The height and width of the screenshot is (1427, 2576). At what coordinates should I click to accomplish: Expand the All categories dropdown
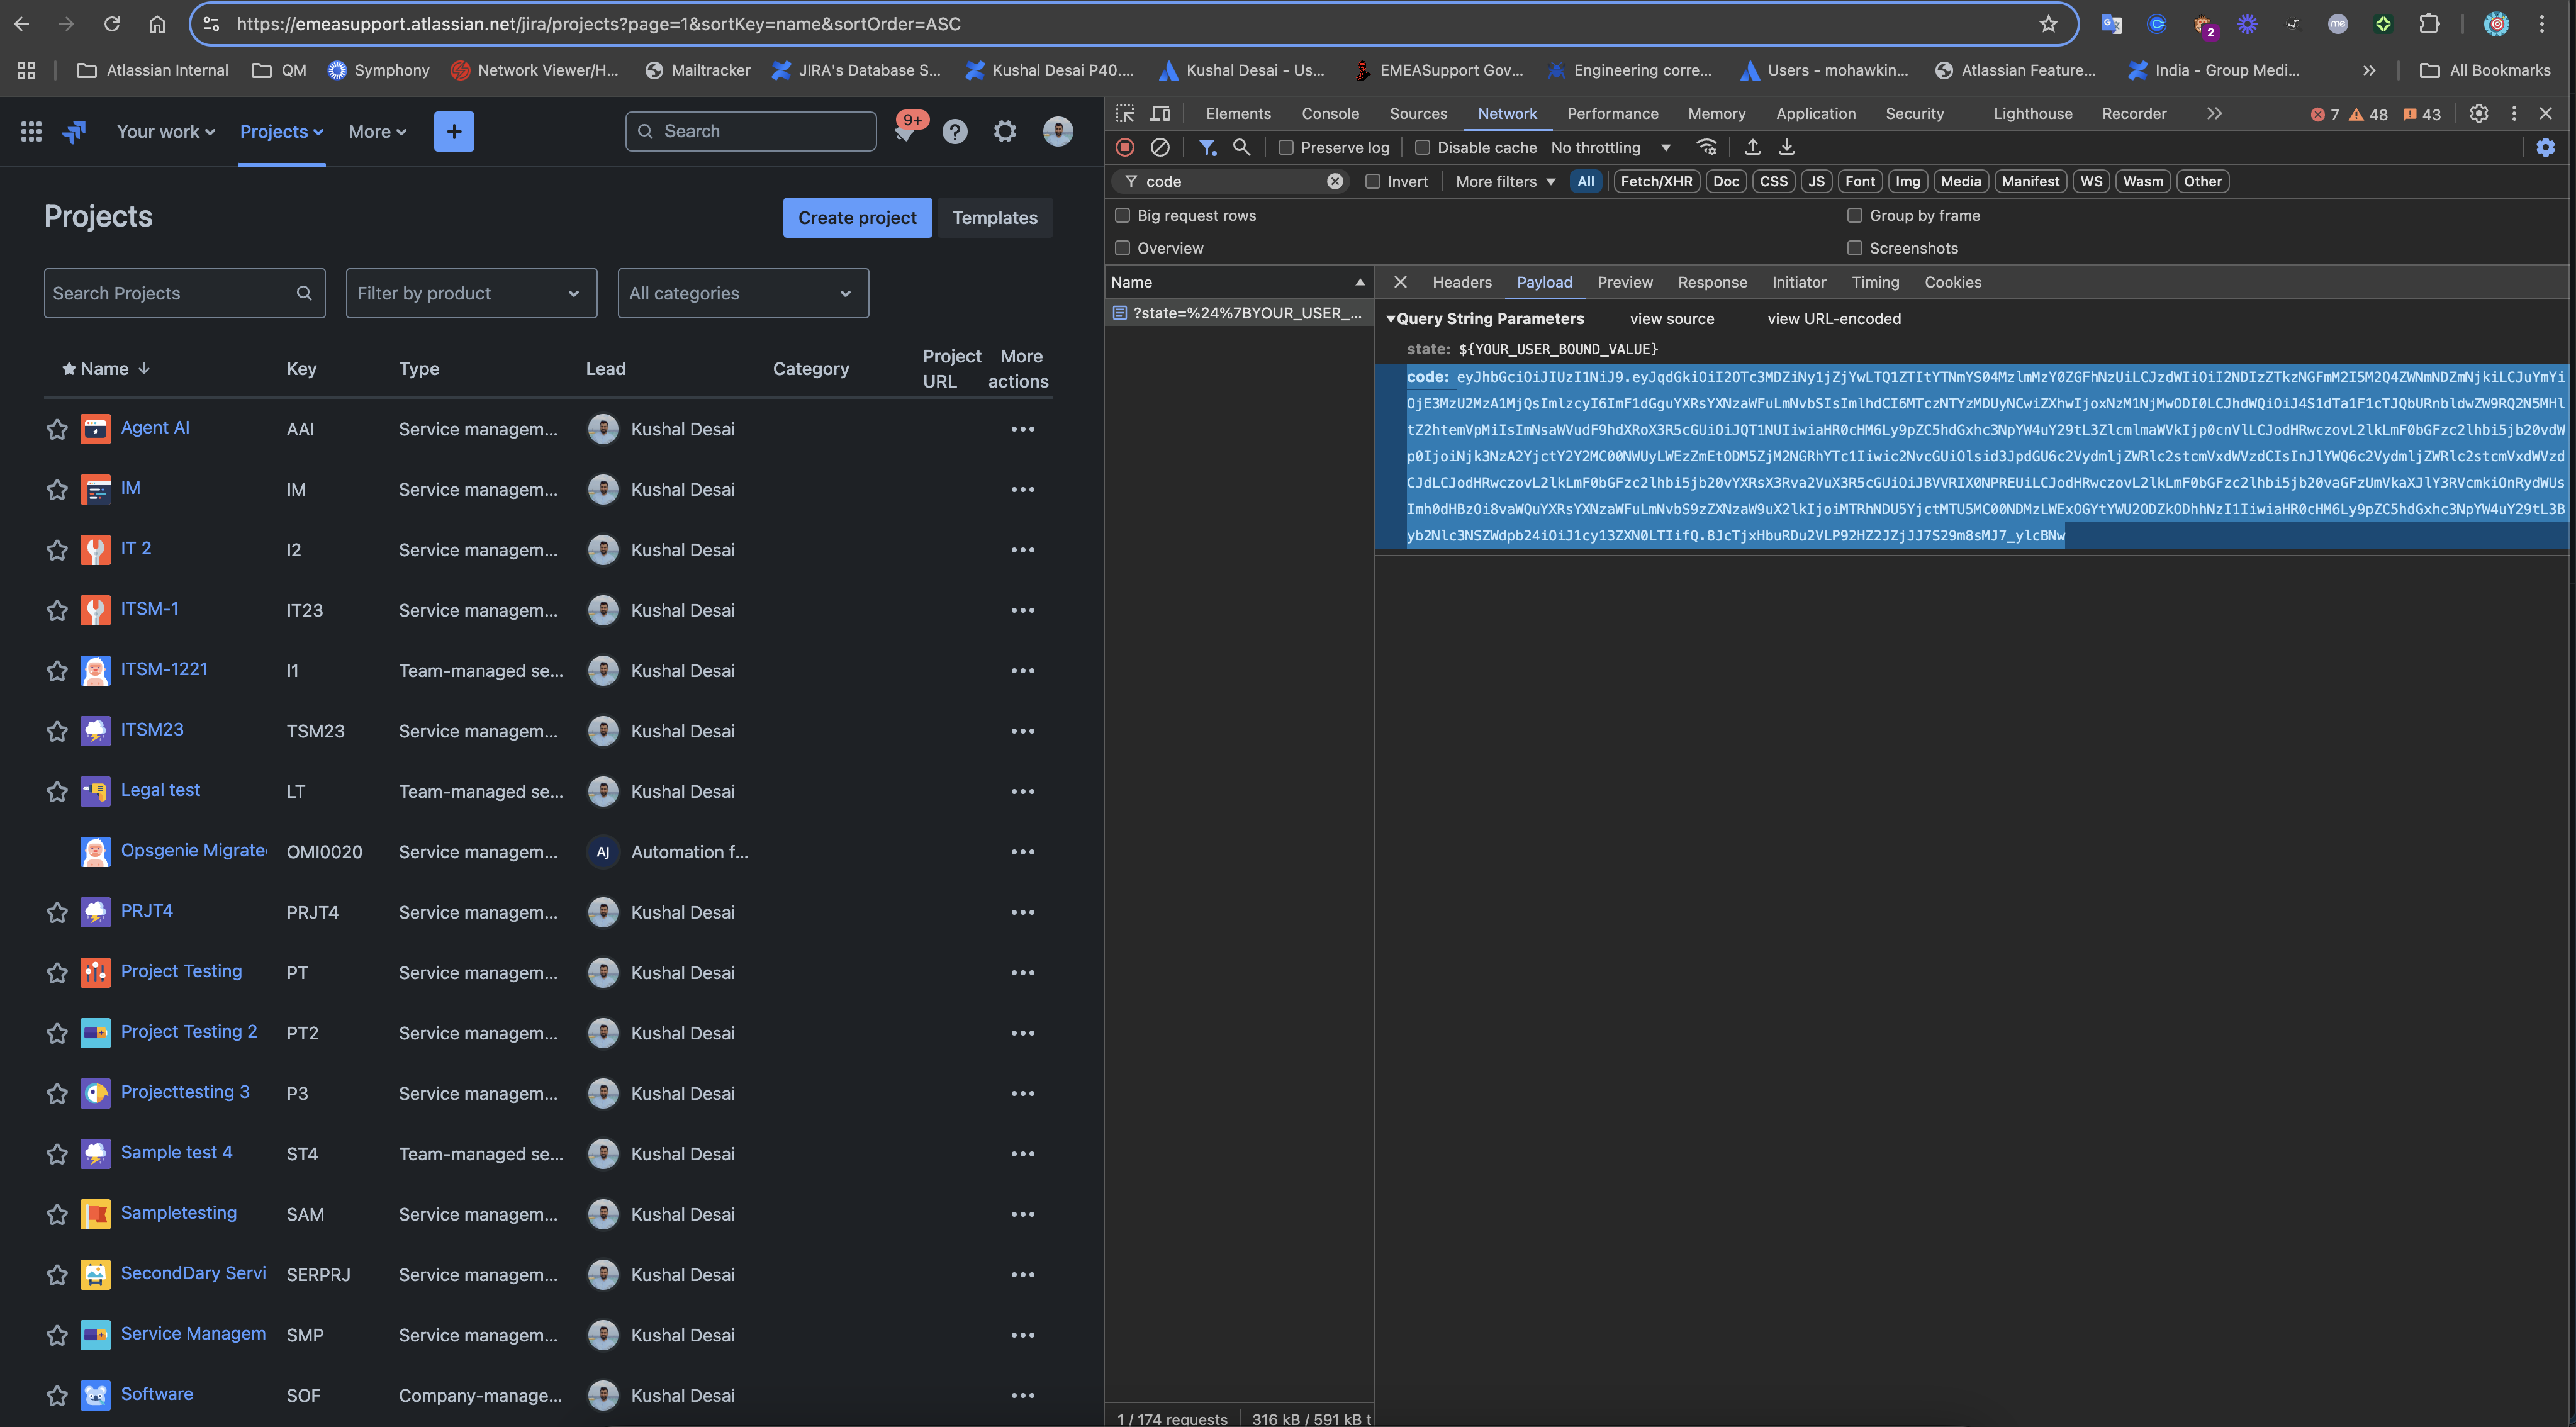click(x=743, y=293)
